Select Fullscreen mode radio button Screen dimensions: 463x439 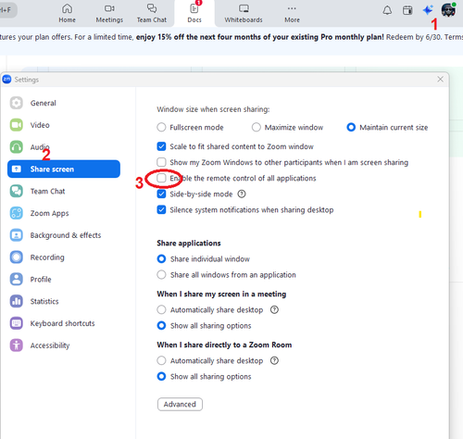tap(161, 127)
